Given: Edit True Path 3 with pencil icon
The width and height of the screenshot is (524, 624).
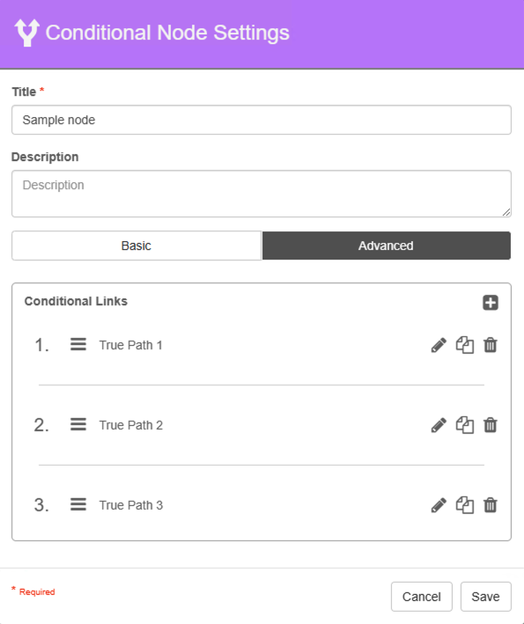Looking at the screenshot, I should pos(439,505).
